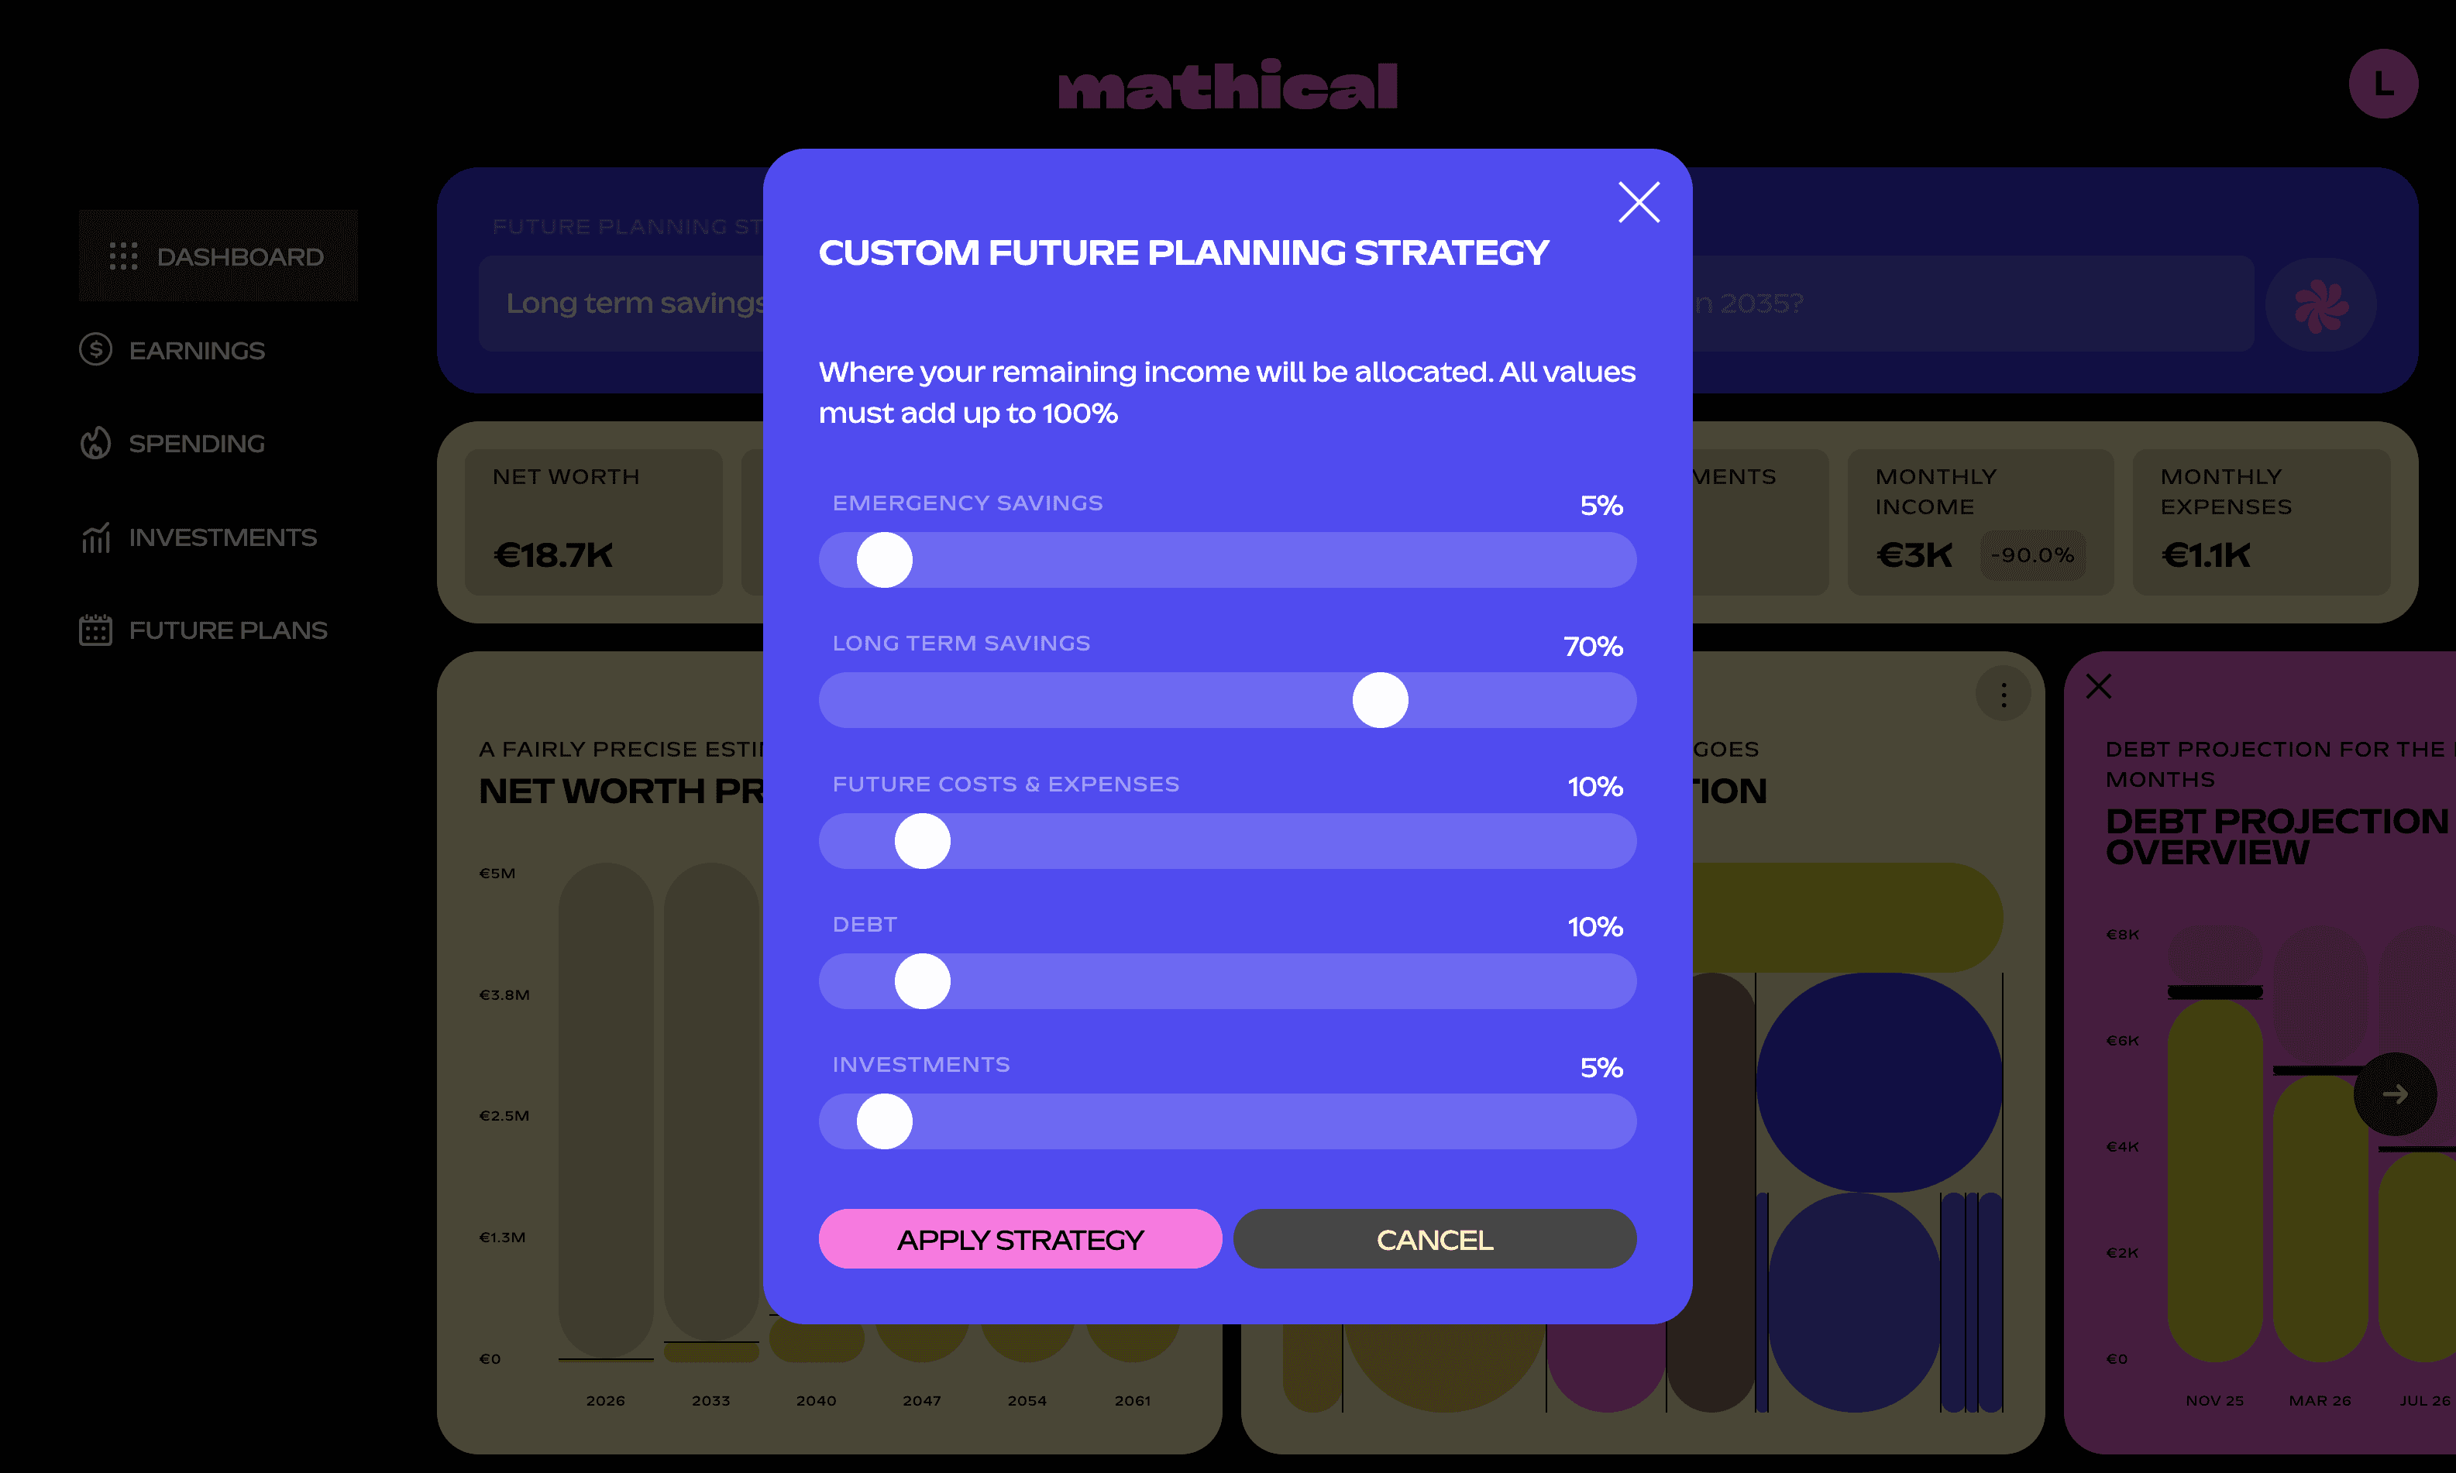The image size is (2456, 1473).
Task: Click the Investments chart icon
Action: [95, 537]
